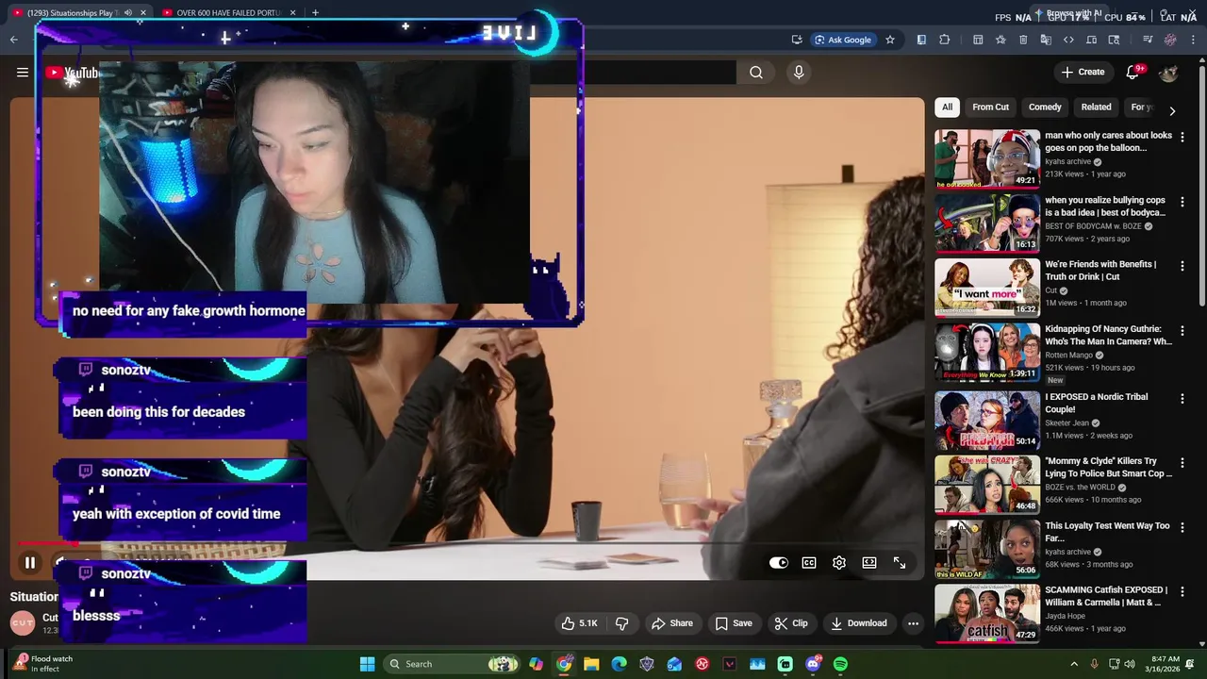Click the Share button below the video
This screenshot has height=679, width=1207.
672,623
